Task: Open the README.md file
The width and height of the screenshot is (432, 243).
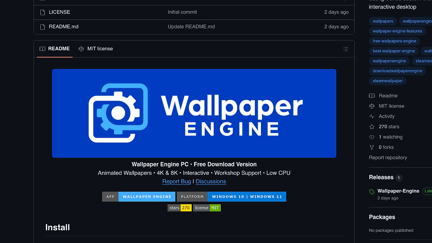Action: click(63, 27)
